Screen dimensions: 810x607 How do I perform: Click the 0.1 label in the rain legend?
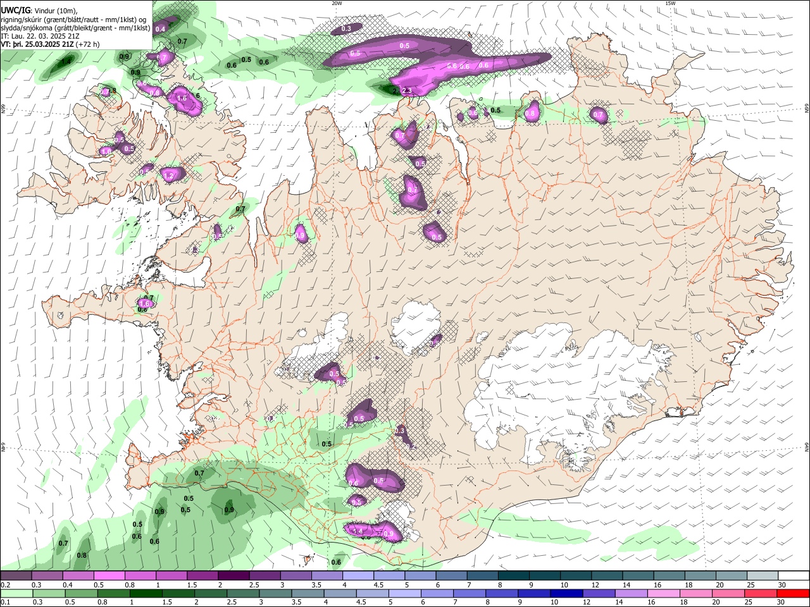(x=5, y=602)
